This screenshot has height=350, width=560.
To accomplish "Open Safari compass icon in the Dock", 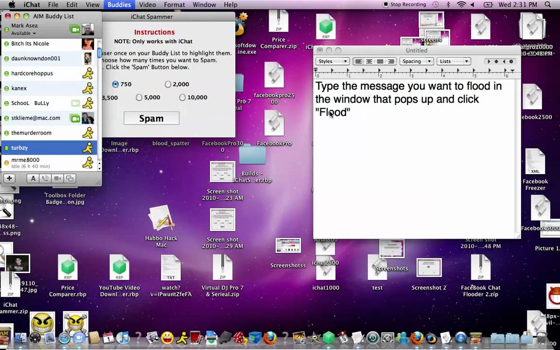I will click(x=65, y=338).
